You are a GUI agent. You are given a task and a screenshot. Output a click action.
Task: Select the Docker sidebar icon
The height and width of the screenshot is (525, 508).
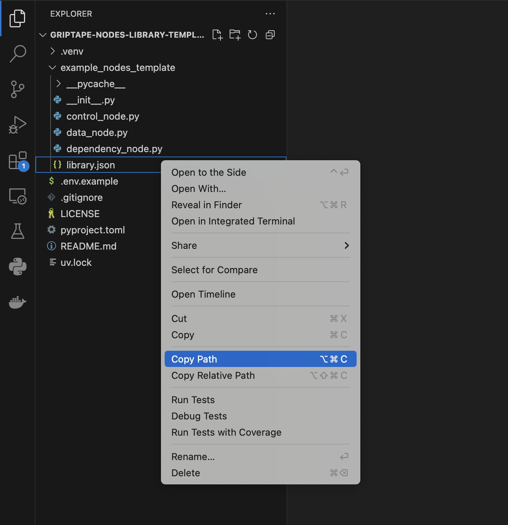(17, 302)
